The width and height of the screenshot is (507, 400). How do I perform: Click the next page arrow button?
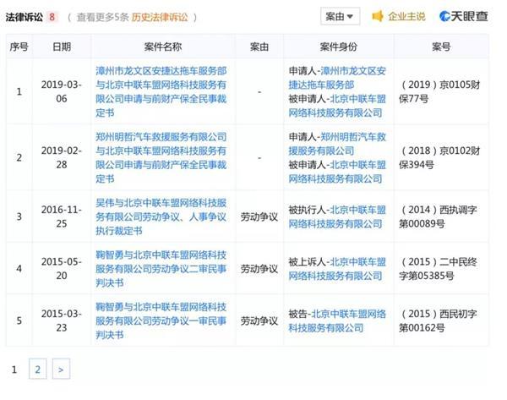click(x=61, y=369)
